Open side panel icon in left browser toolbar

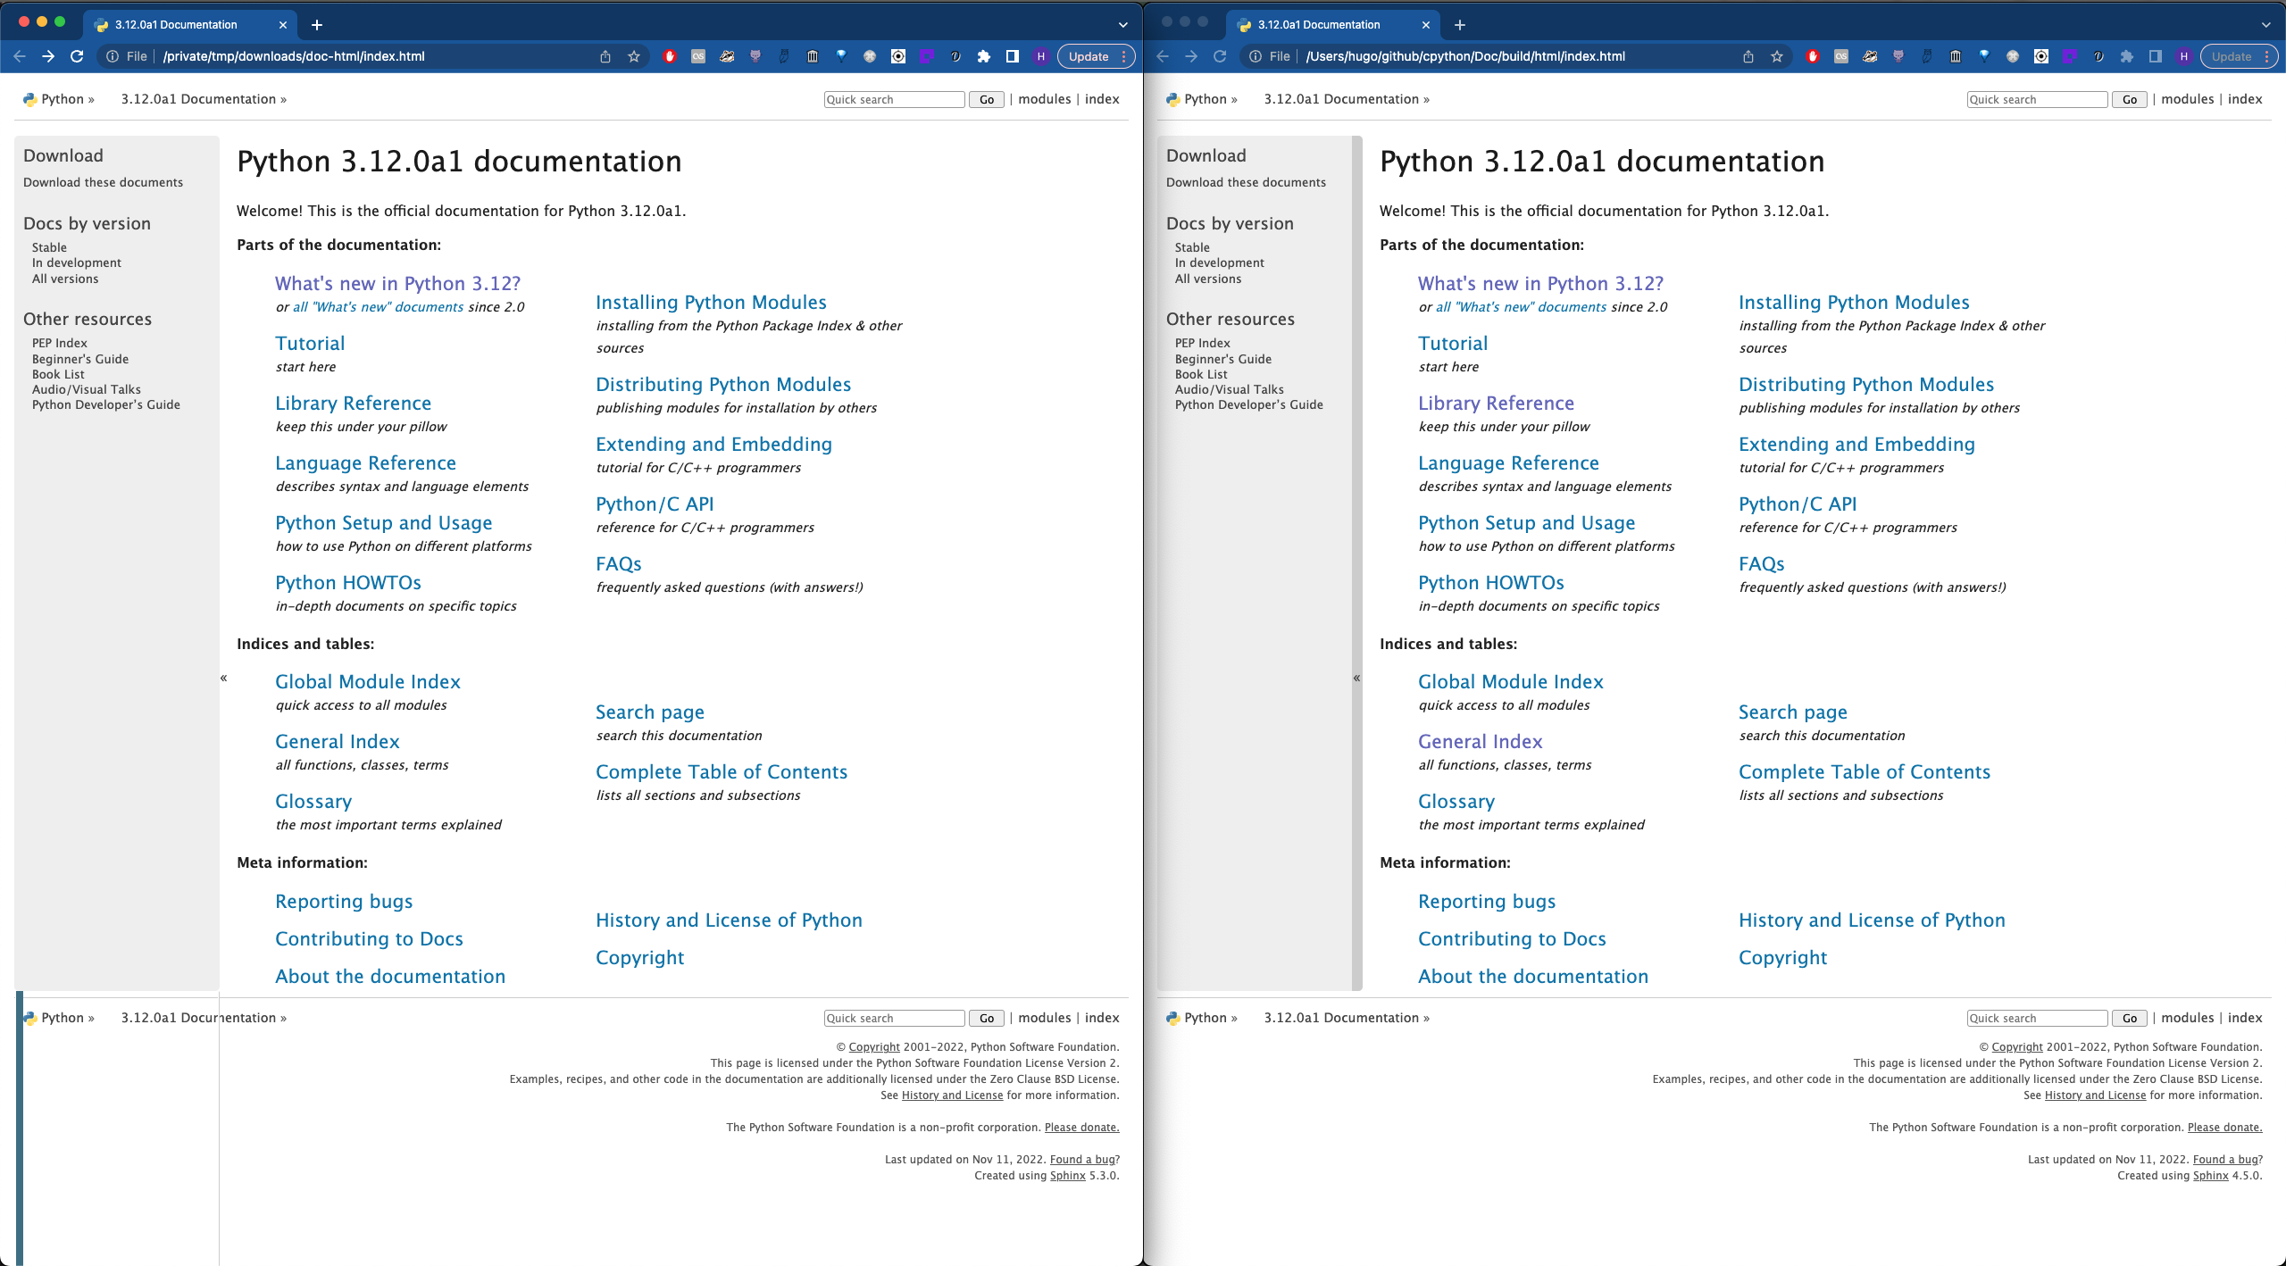point(1013,56)
